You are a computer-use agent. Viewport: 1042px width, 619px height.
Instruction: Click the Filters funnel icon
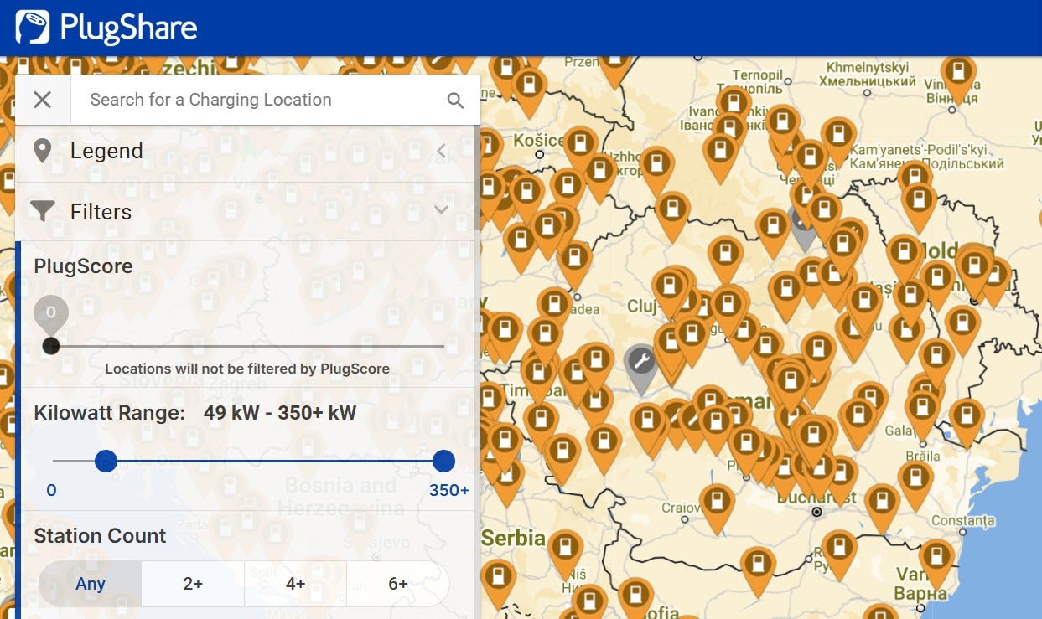42,212
